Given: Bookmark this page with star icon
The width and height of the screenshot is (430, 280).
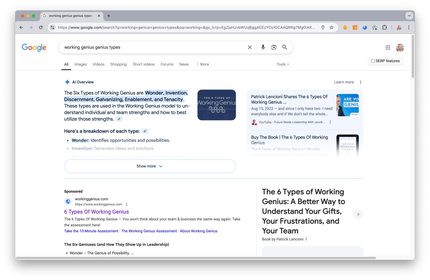Looking at the screenshot, I should tap(332, 27).
